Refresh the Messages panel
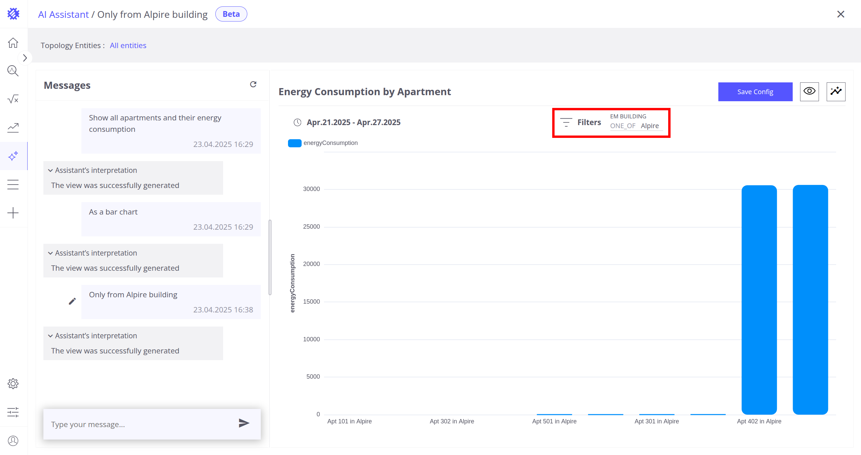861x455 pixels. coord(253,84)
